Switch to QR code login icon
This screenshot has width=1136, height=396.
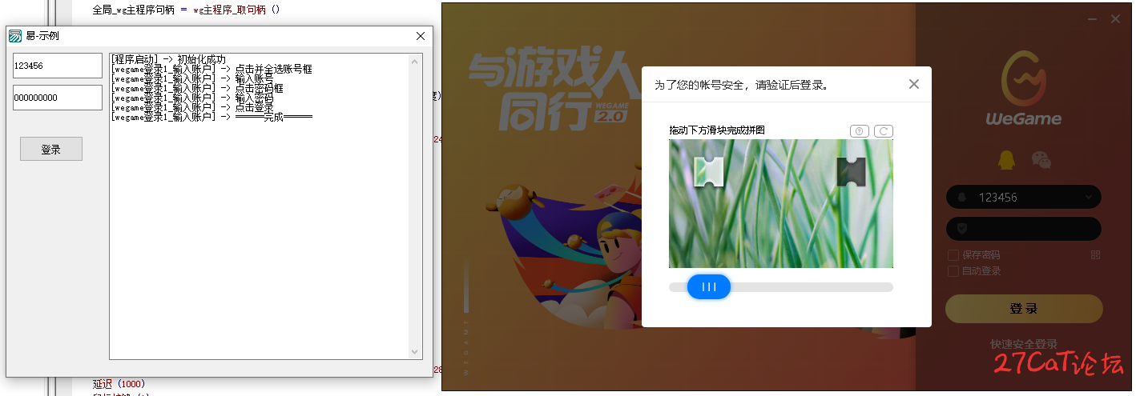pyautogui.click(x=1095, y=255)
